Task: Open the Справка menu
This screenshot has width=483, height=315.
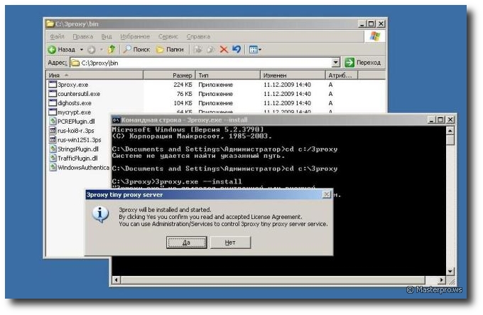Action: tap(198, 36)
